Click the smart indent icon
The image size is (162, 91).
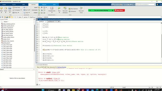coord(39,13)
